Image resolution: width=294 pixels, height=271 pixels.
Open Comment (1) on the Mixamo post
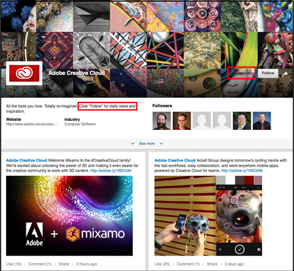[x=40, y=264]
